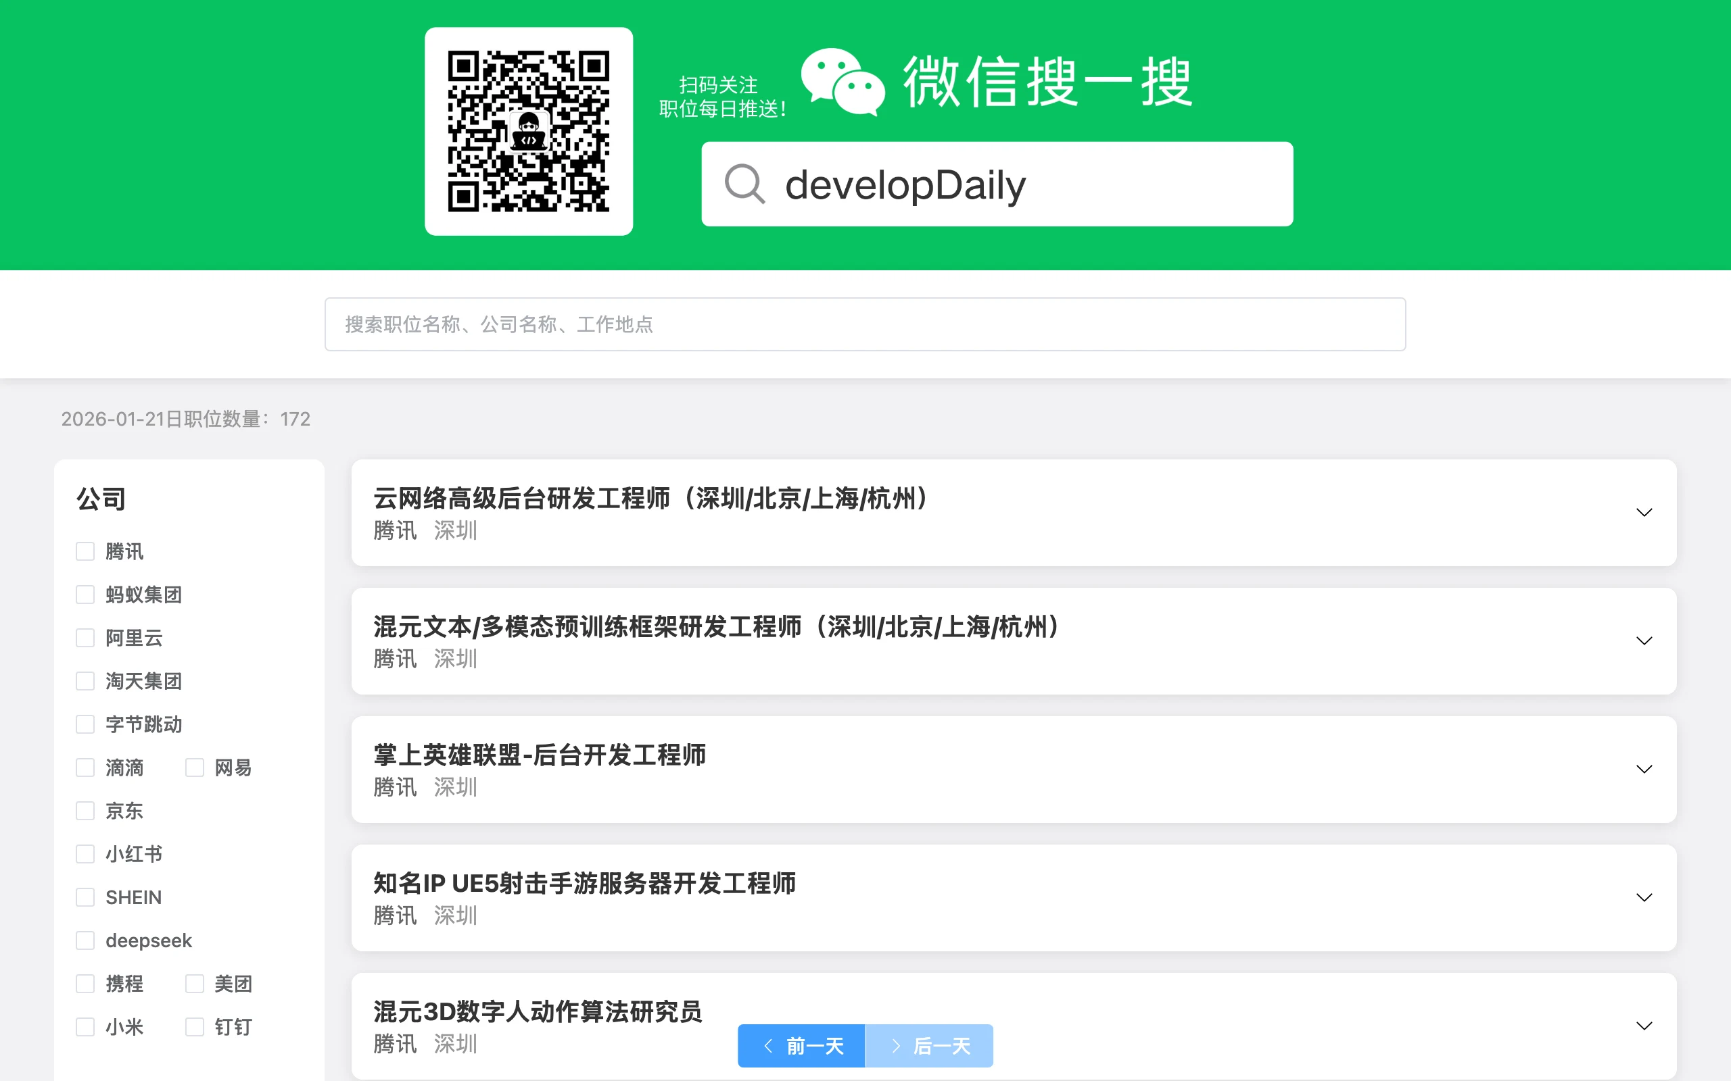This screenshot has height=1081, width=1731.
Task: Expand the 掌上英雄联盟-后台开发工程师 job card
Action: (x=1644, y=770)
